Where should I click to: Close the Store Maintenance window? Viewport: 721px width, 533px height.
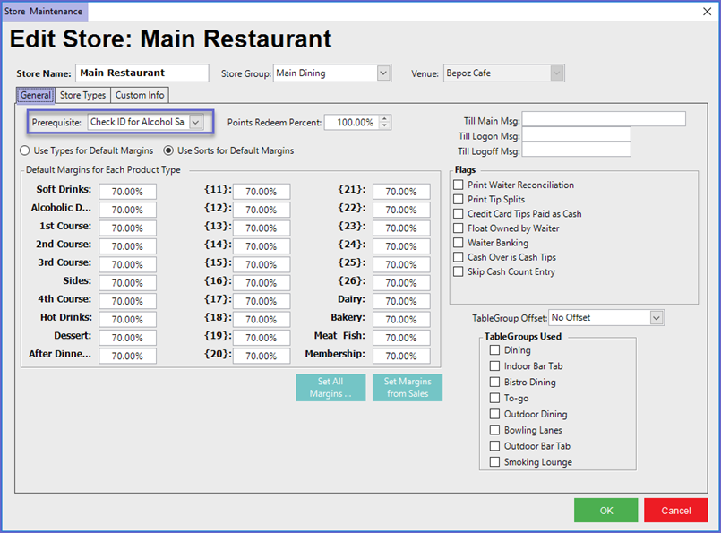pos(708,11)
